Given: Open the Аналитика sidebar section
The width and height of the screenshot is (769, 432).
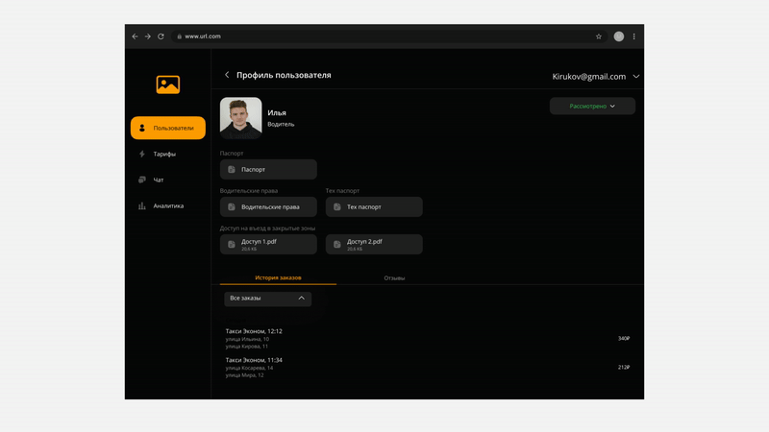Looking at the screenshot, I should [x=168, y=205].
